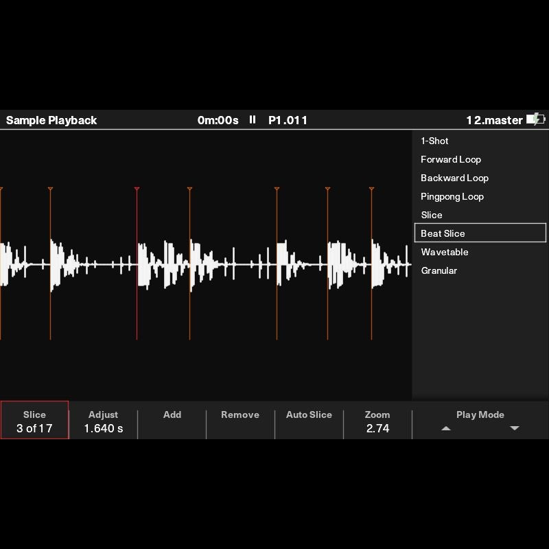Select the Beat Slice play mode

coord(480,233)
